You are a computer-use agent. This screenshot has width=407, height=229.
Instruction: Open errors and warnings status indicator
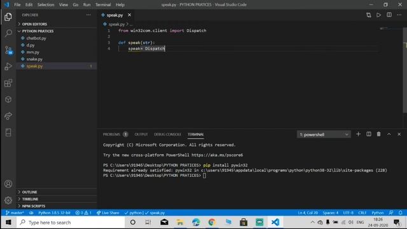pos(83,212)
